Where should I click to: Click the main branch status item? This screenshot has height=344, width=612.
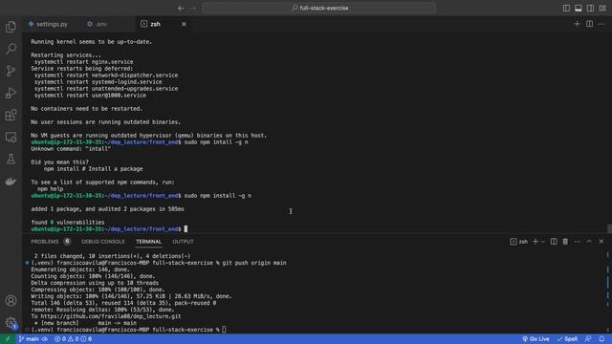29,339
